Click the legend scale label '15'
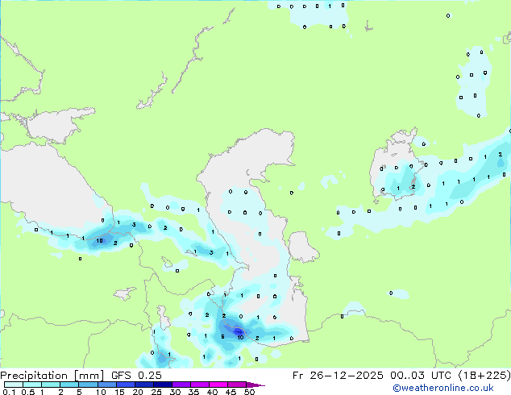The image size is (511, 395). coord(119,392)
